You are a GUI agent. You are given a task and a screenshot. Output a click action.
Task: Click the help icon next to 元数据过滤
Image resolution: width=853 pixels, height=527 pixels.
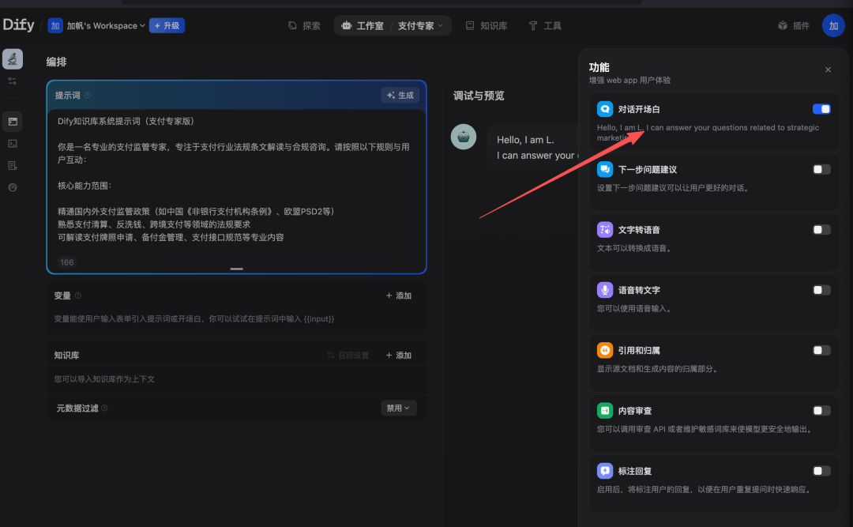104,408
